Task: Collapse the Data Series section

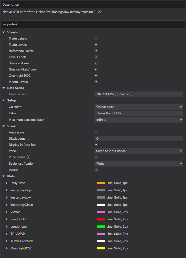Action: click(x=4, y=88)
